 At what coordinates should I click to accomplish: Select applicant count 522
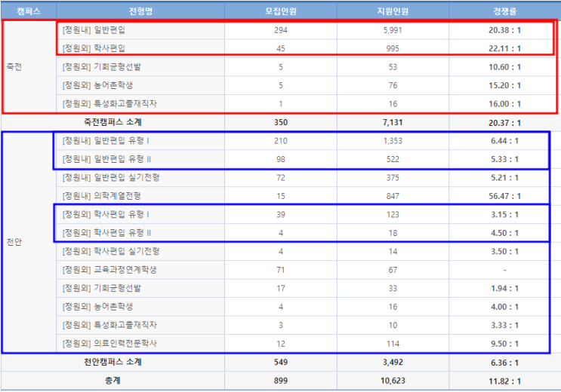(x=393, y=159)
